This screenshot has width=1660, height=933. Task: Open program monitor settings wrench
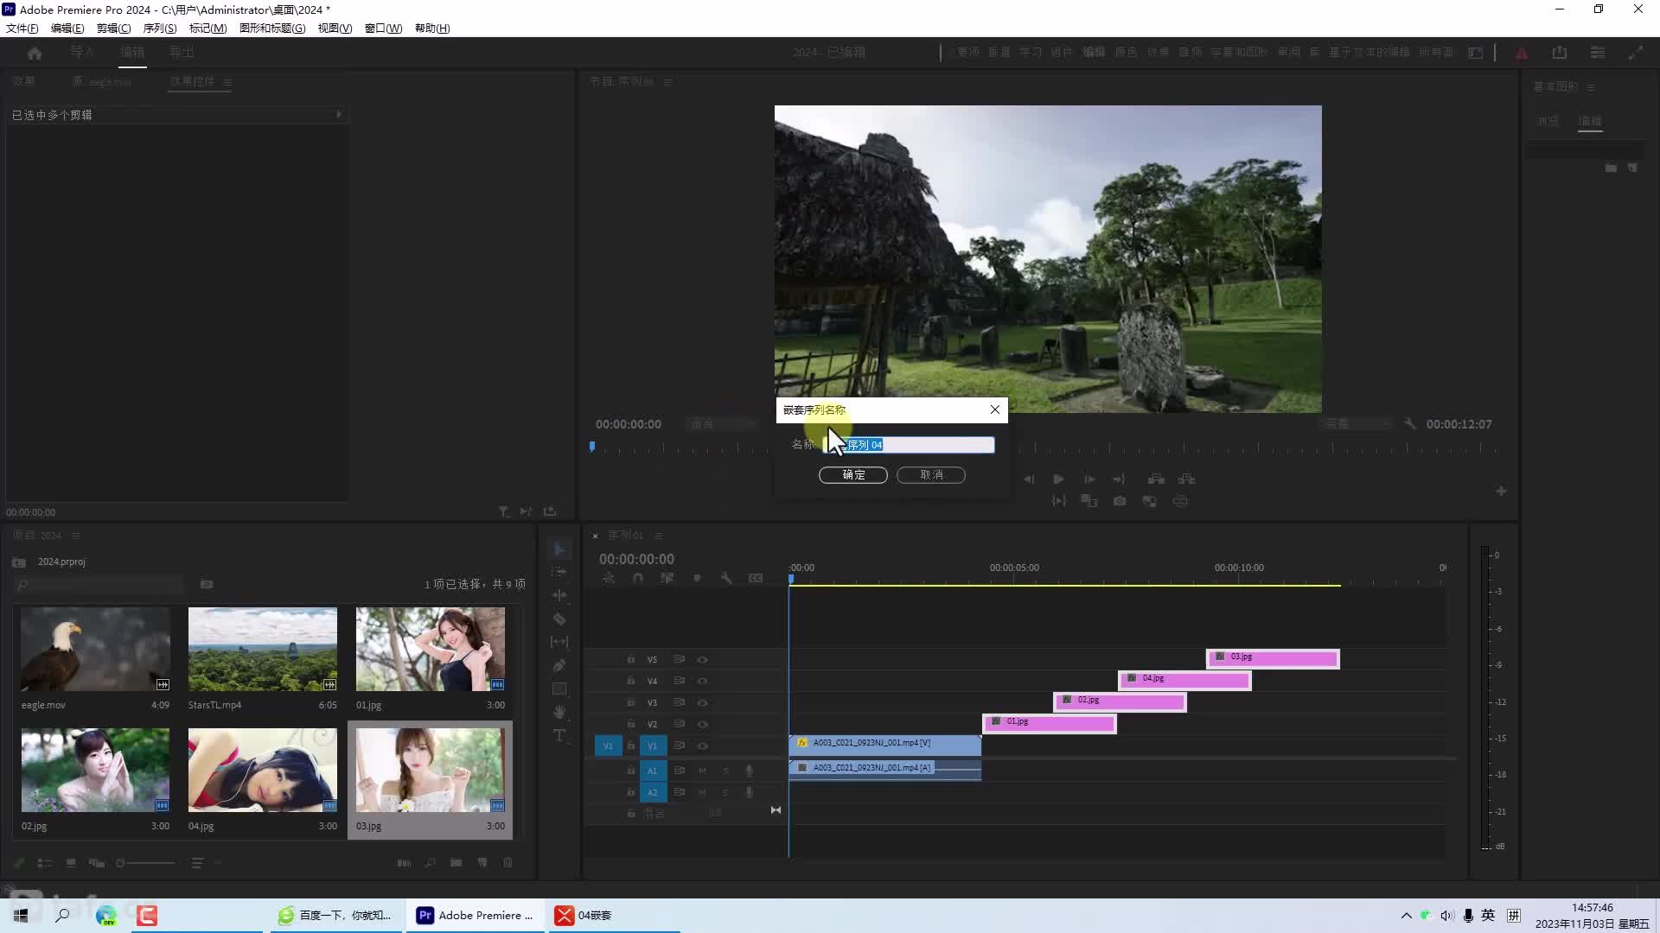(1410, 424)
